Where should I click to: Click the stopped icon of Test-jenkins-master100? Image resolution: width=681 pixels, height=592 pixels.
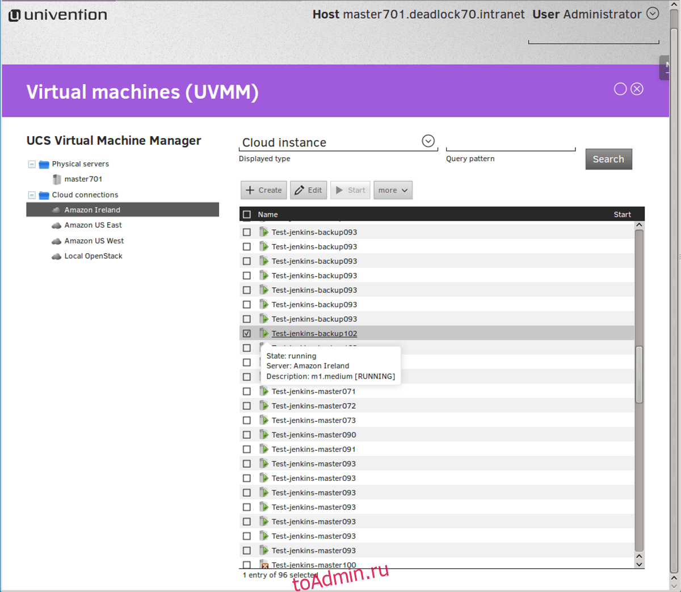click(264, 565)
